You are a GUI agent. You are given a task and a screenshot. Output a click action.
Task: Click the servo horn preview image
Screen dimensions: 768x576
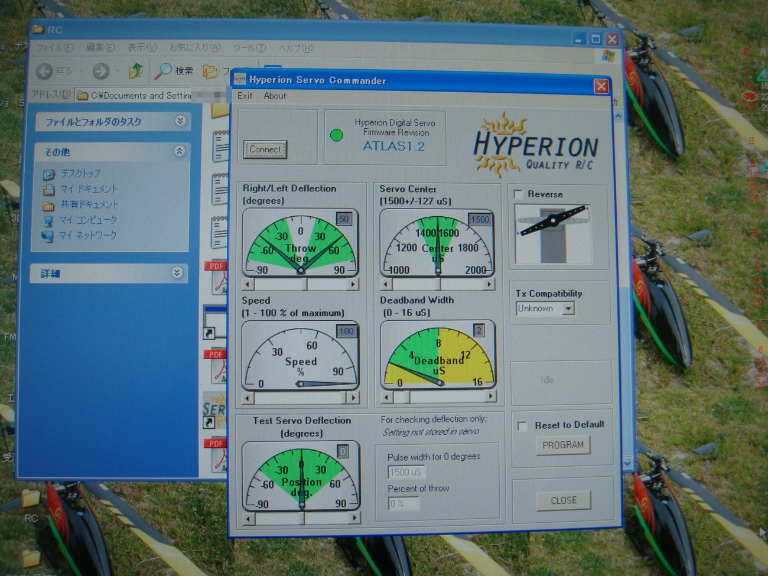(552, 234)
